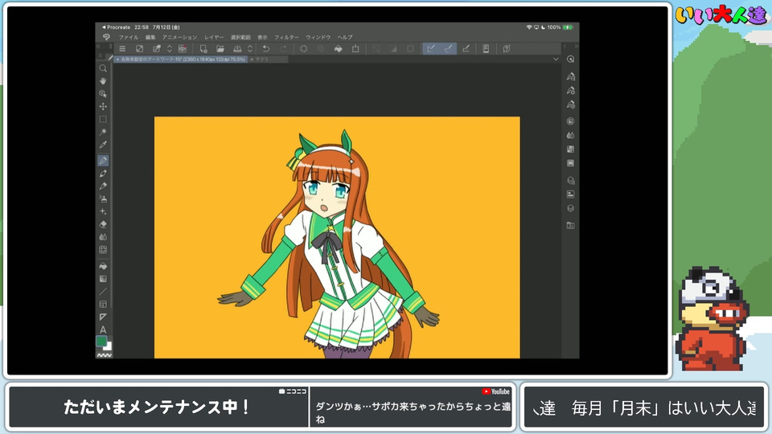The width and height of the screenshot is (772, 434).
Task: Return to Procreate via back link
Action: [x=116, y=27]
